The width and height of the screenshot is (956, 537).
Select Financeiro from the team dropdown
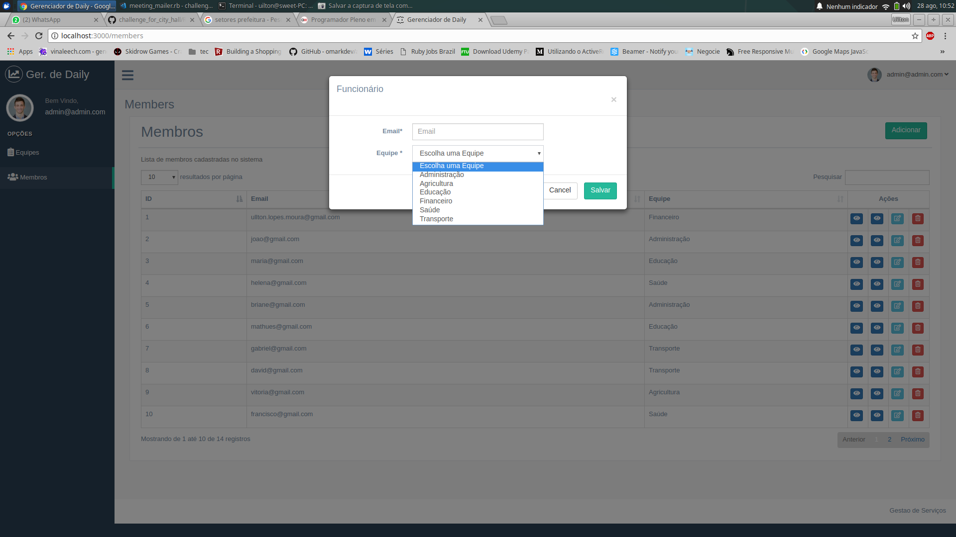[435, 201]
